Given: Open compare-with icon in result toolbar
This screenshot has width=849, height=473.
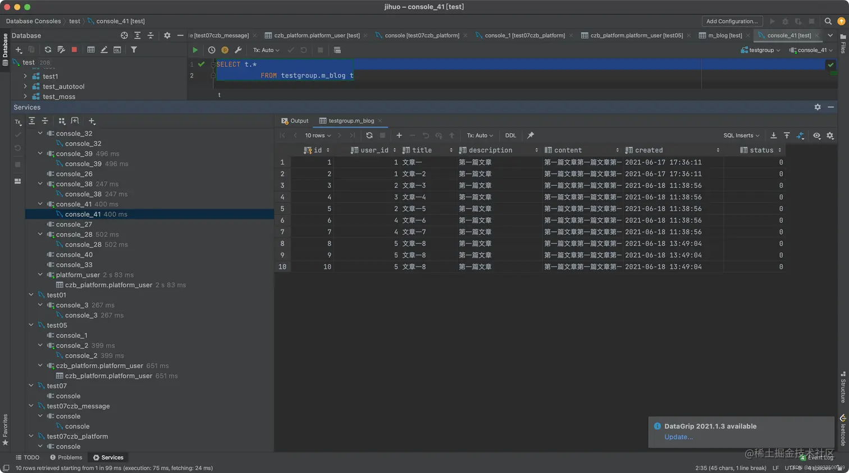Looking at the screenshot, I should (800, 135).
